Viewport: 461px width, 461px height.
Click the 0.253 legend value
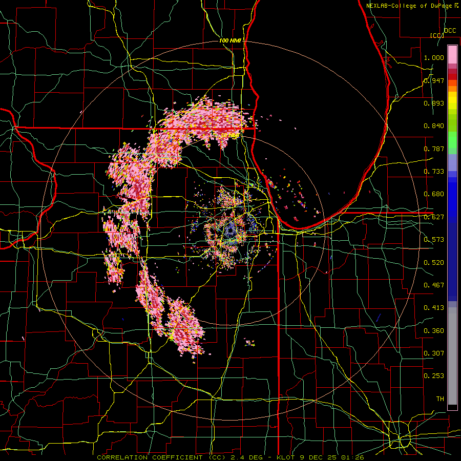pyautogui.click(x=434, y=376)
